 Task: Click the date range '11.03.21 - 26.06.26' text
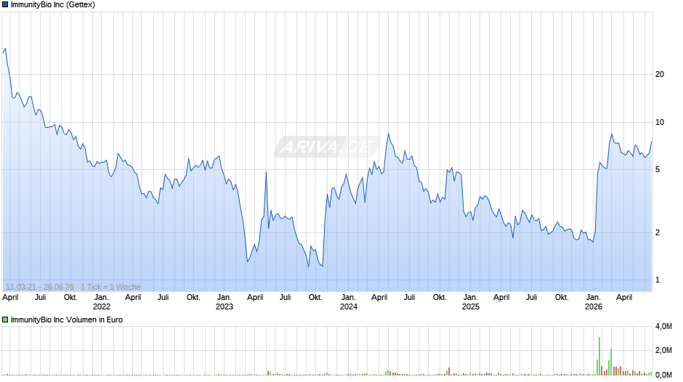pos(40,287)
